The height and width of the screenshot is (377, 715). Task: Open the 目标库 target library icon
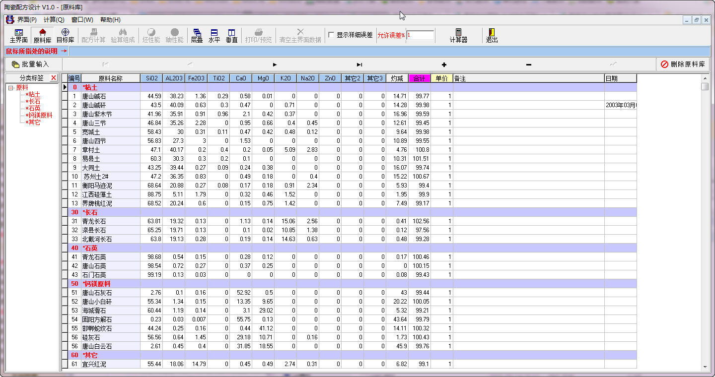[x=65, y=35]
